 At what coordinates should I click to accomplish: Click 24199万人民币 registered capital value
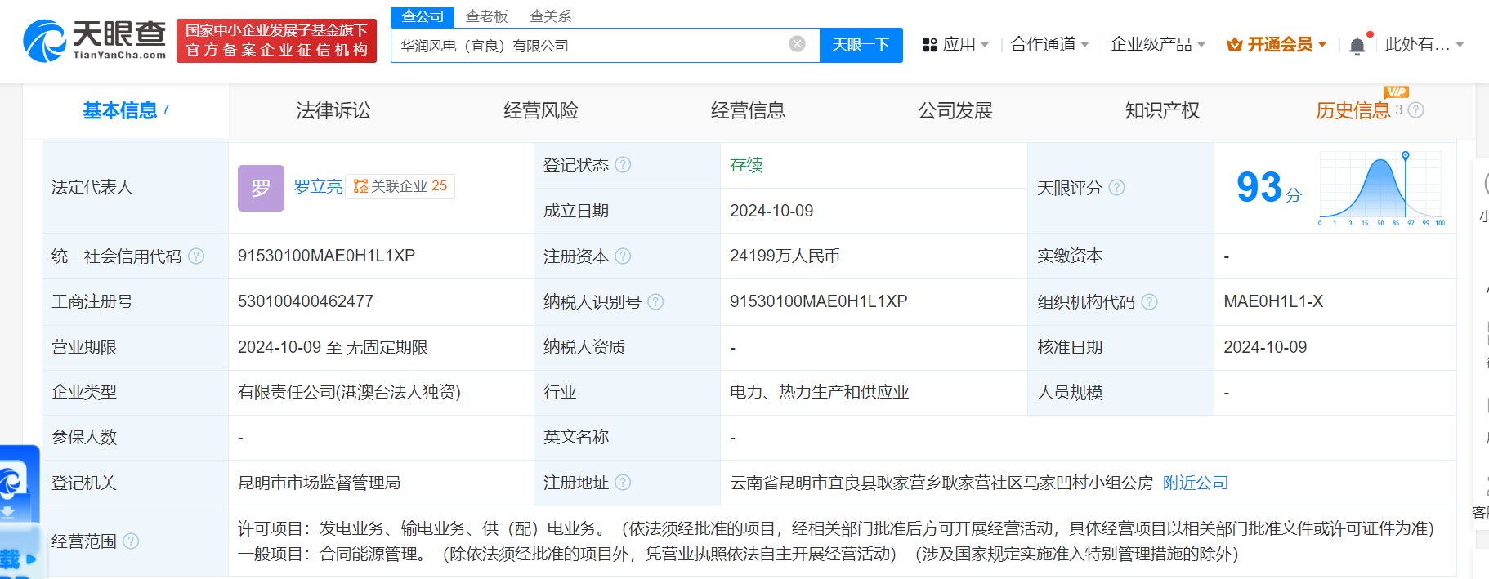pos(785,256)
